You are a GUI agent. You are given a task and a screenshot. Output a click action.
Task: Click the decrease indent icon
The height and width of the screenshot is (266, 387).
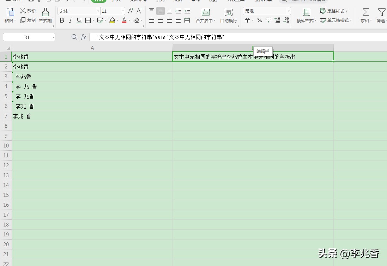point(178,11)
